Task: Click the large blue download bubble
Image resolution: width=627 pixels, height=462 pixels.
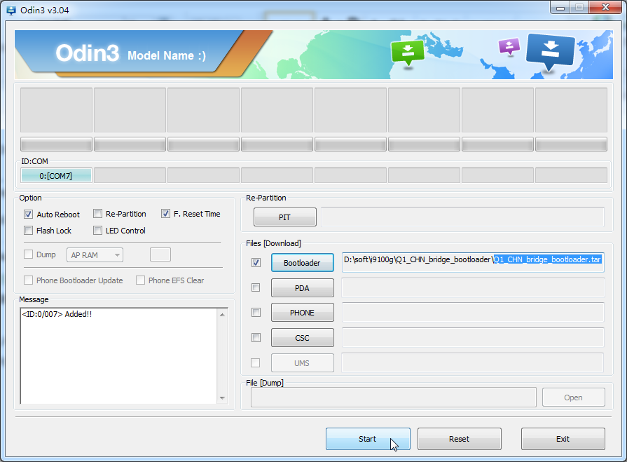Action: 551,53
